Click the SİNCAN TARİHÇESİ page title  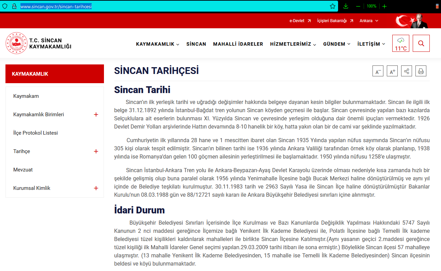(x=156, y=71)
